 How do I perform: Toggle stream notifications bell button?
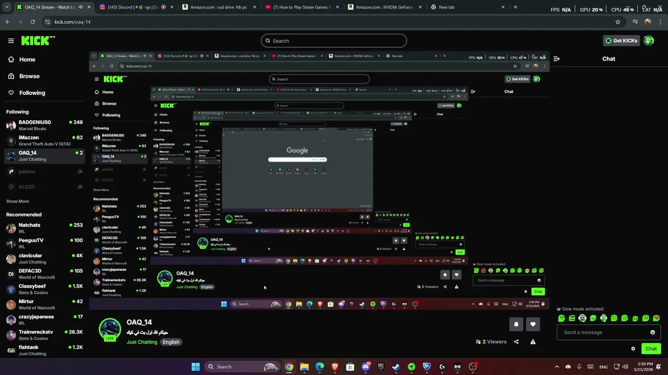[516, 324]
